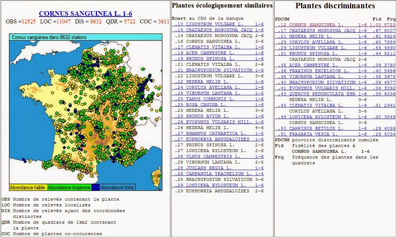Click the DIS value 8632
This screenshot has height=238, width=397.
[96, 22]
